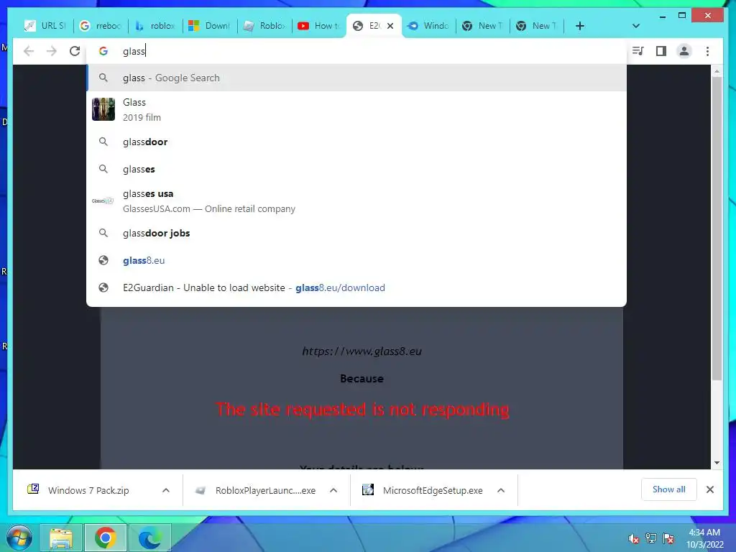Select the Glass 2019 film suggestion
736x552 pixels.
356,109
